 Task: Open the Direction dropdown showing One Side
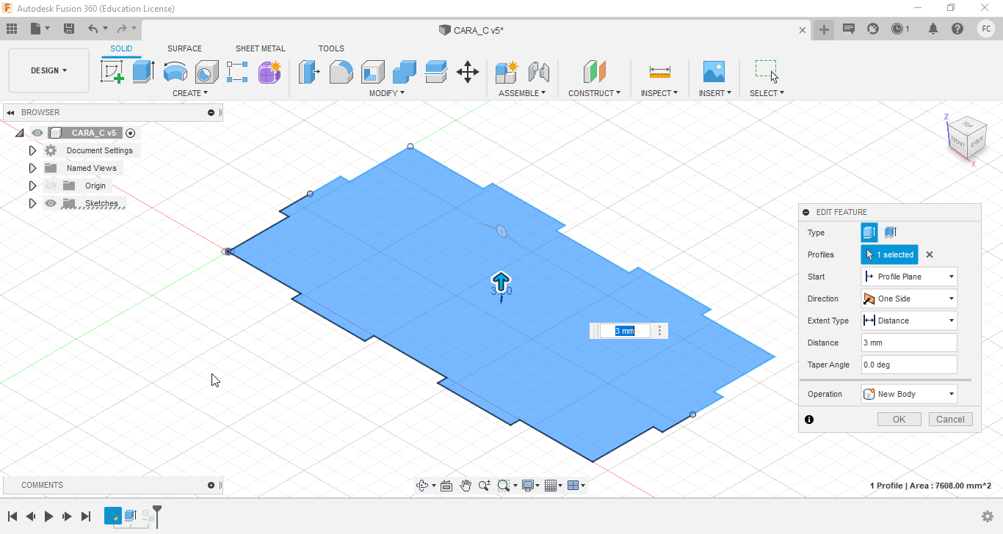[909, 299]
